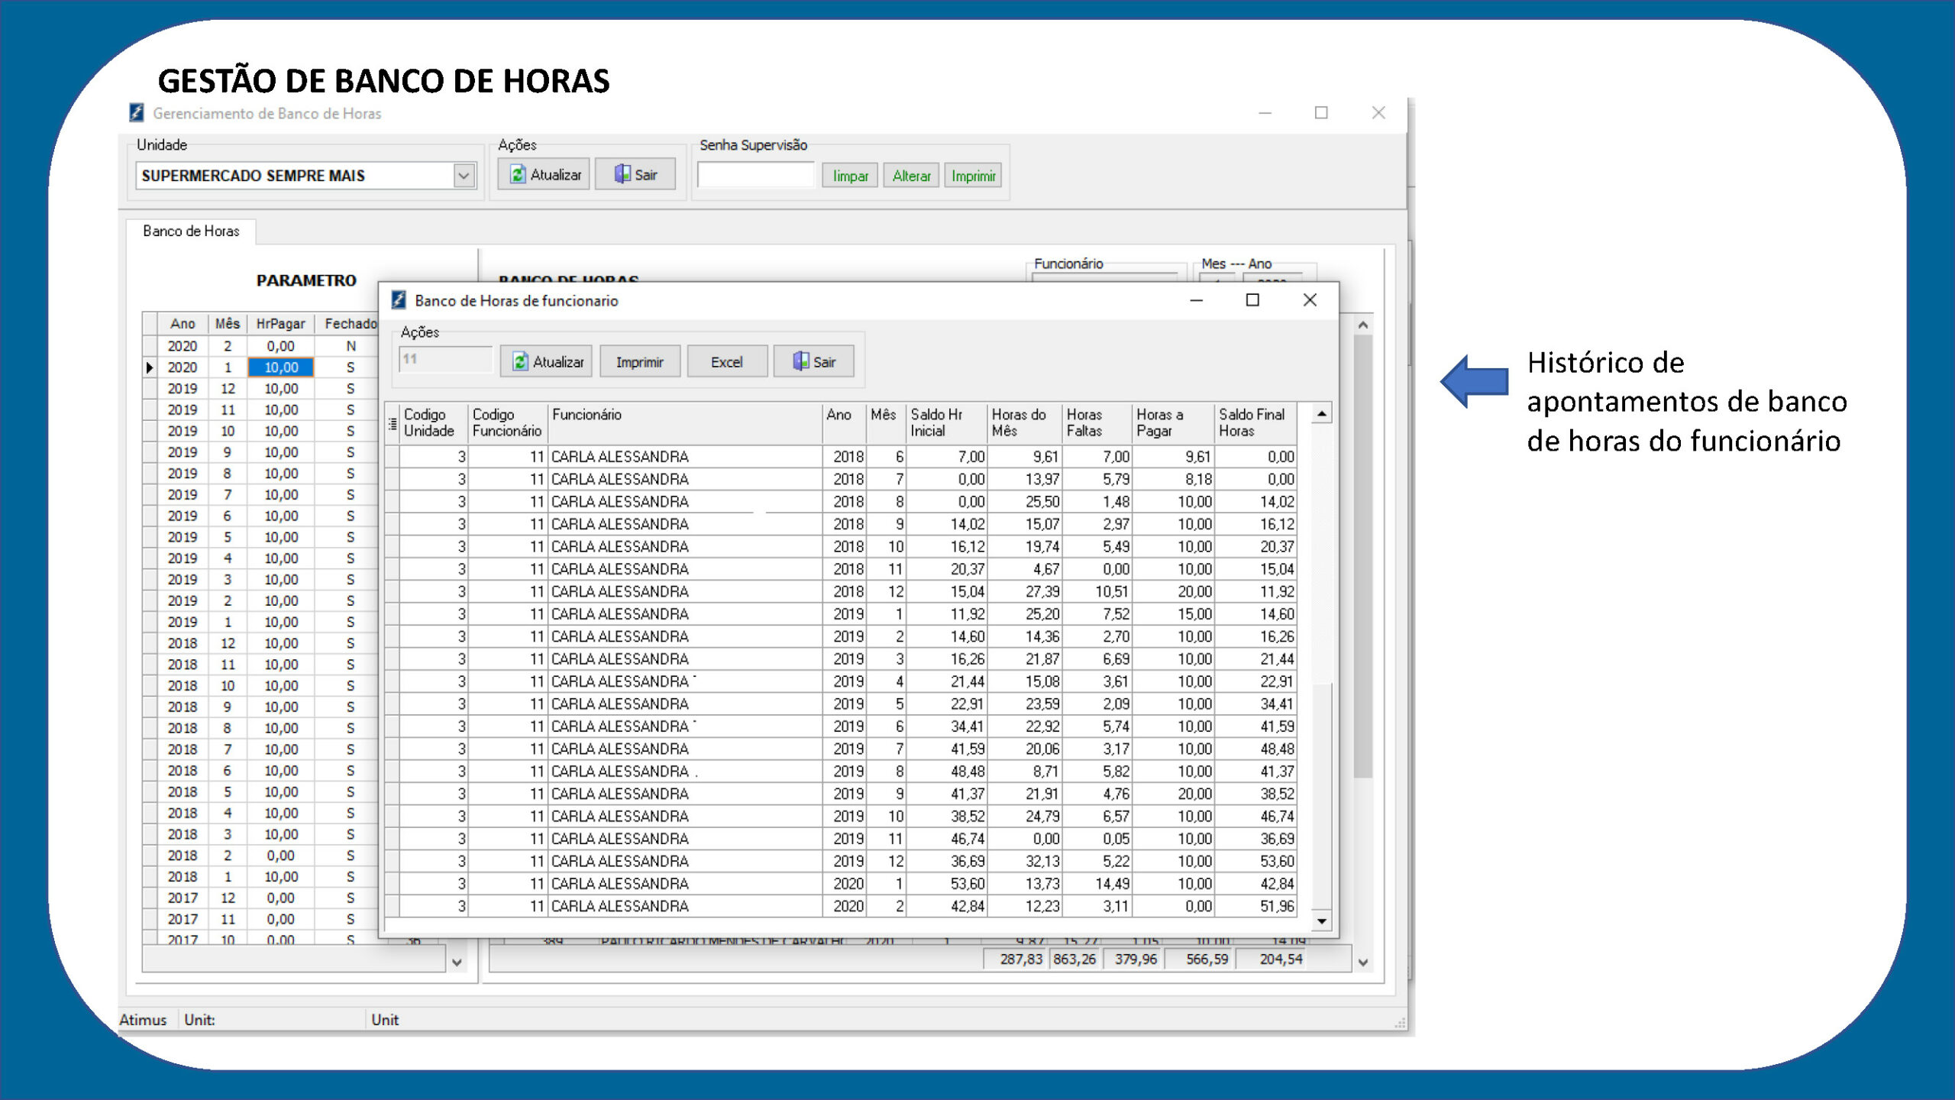The width and height of the screenshot is (1955, 1100).
Task: Click the Gerenciamento de Banco de Horas title icon
Action: coord(136,113)
